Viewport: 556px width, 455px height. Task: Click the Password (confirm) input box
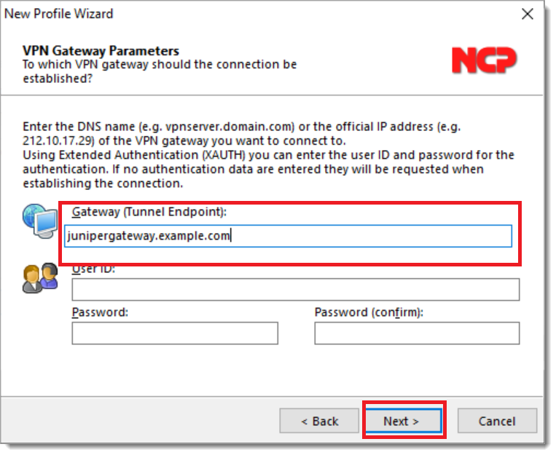tap(417, 333)
